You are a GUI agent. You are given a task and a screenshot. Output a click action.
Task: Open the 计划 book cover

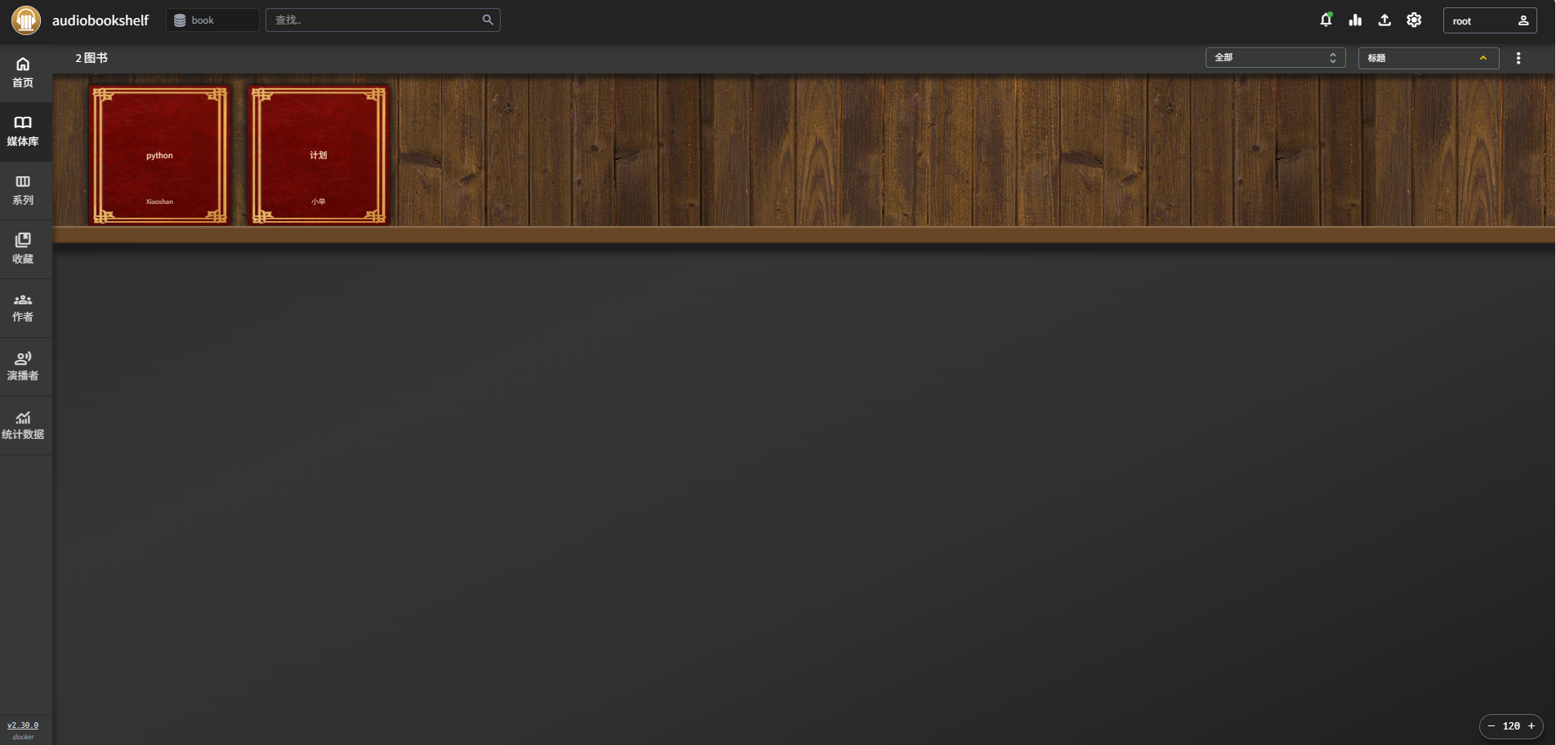pos(318,155)
